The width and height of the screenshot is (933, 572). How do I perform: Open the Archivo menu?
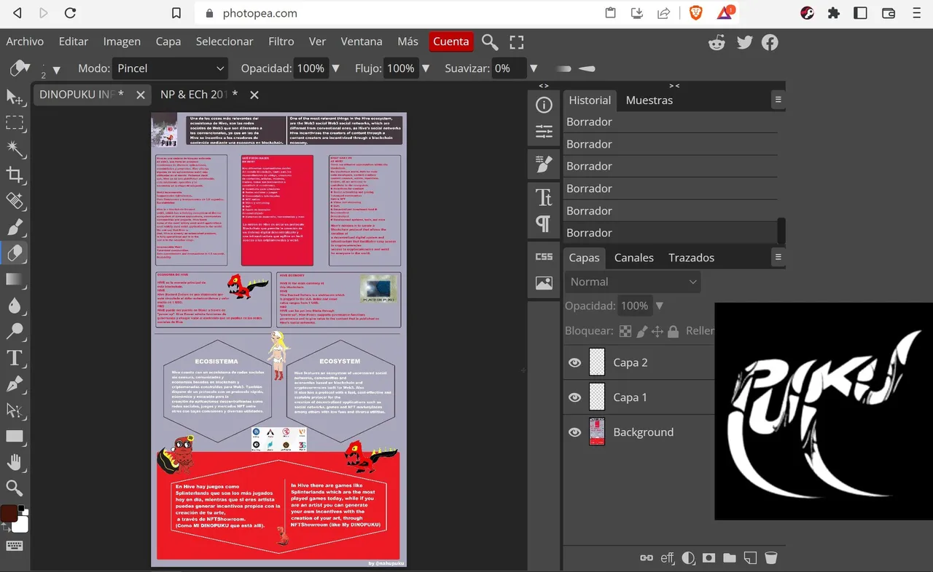[x=25, y=41]
